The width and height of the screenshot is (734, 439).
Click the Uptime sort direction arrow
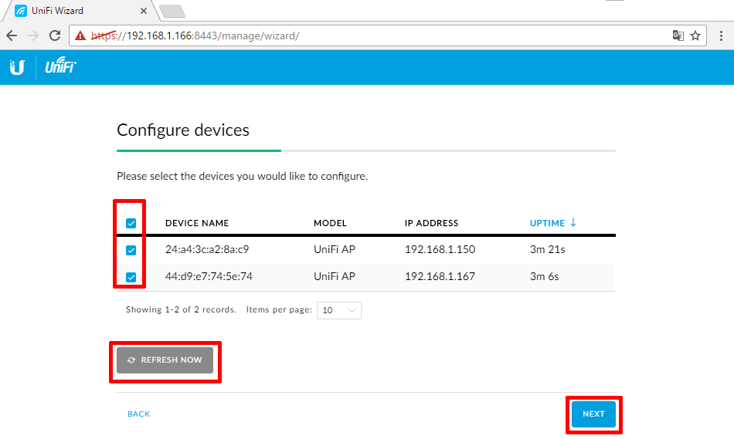click(x=573, y=222)
